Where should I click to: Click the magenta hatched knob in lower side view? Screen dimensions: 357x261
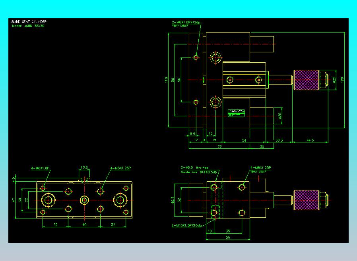tap(306, 200)
